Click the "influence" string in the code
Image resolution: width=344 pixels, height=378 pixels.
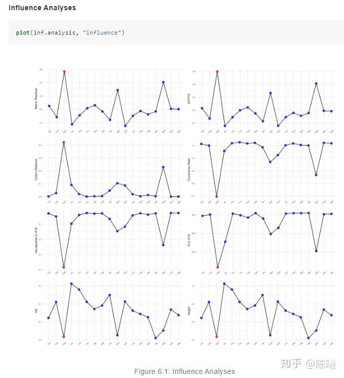coord(103,33)
